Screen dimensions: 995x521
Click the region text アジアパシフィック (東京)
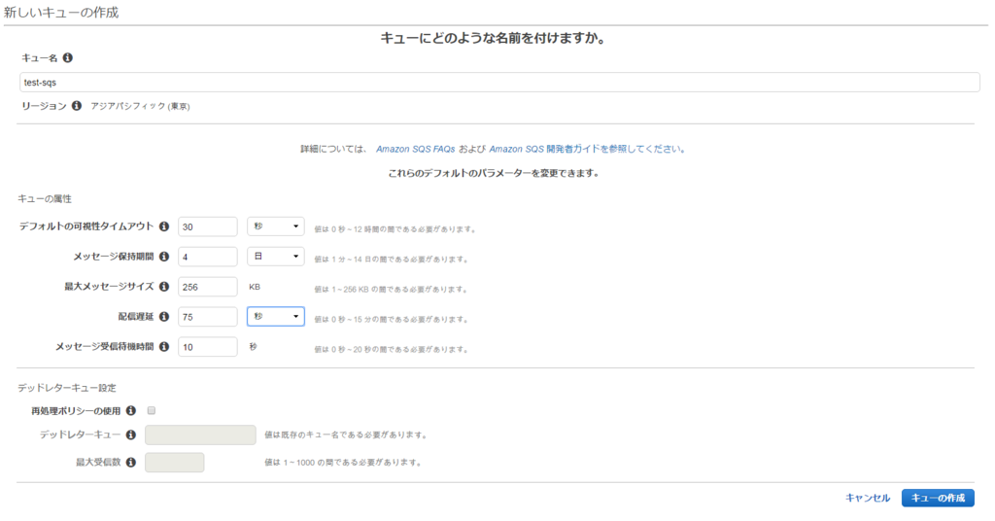coord(140,106)
